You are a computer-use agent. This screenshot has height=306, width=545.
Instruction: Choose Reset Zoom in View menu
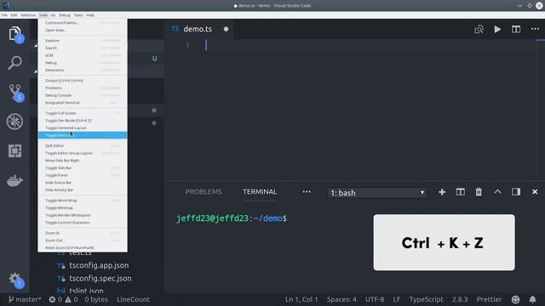pyautogui.click(x=83, y=247)
